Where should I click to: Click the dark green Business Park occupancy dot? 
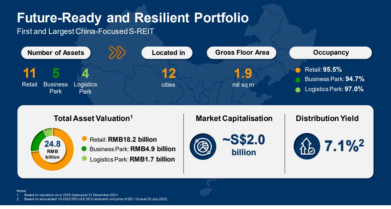(298, 80)
